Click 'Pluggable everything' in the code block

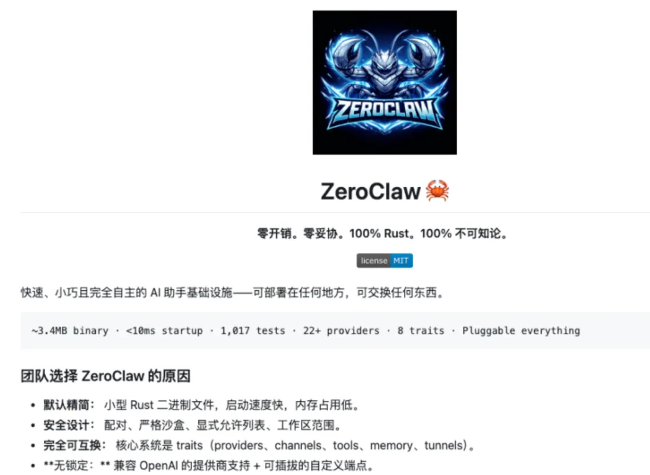click(x=521, y=331)
